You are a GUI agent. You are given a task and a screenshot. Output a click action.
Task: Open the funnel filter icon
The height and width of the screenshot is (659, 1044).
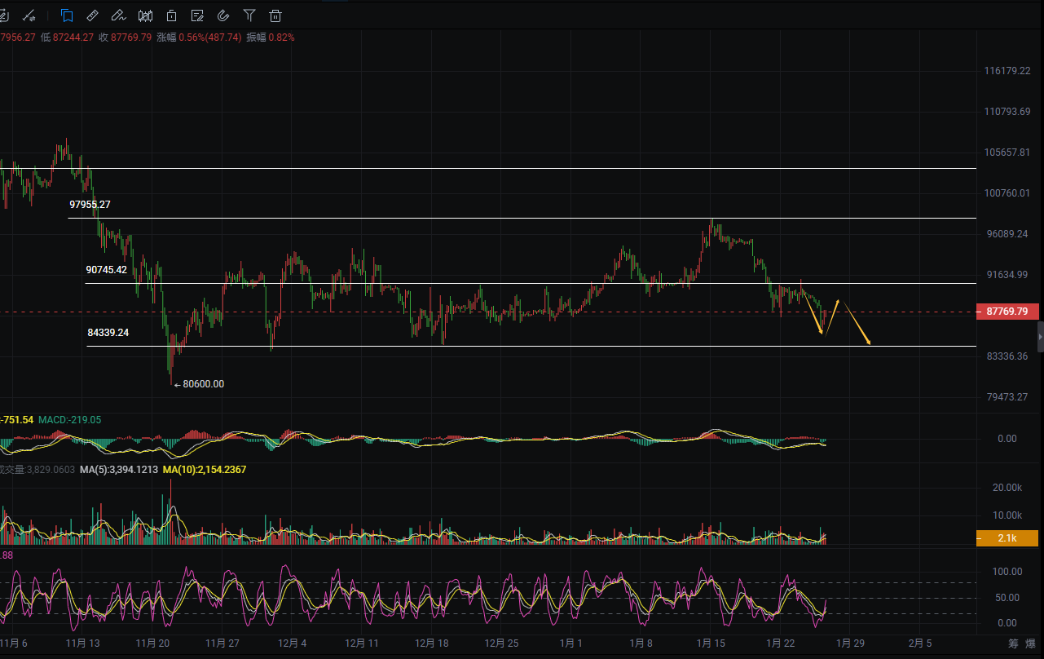point(249,15)
